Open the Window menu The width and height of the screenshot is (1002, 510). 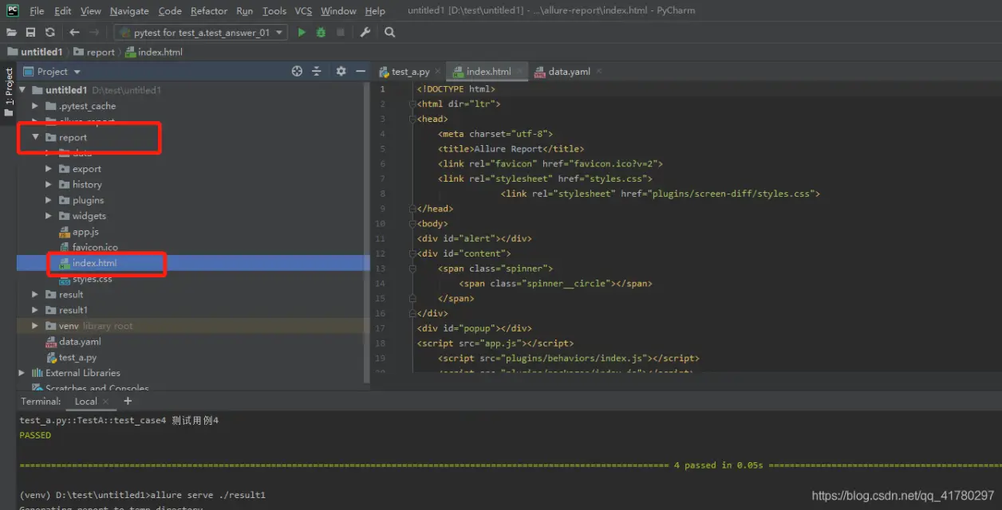pos(338,11)
